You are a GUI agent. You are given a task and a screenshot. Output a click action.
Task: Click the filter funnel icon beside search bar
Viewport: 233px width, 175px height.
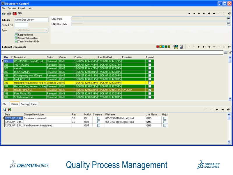click(x=230, y=52)
